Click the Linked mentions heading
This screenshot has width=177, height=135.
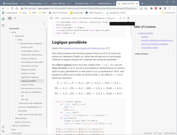coord(141,54)
